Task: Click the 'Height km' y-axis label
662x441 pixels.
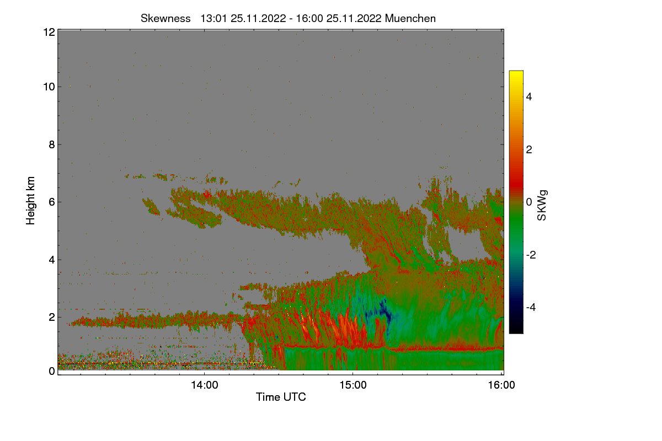Action: click(x=31, y=201)
